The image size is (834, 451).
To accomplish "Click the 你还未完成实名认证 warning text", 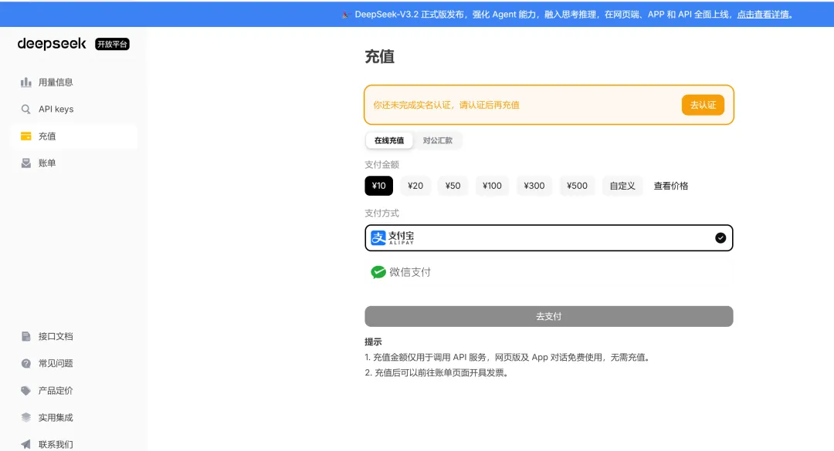I will pos(446,105).
